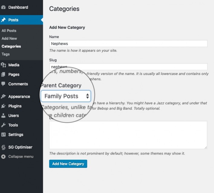Open the Parent Category dropdown
Image resolution: width=214 pixels, height=193 pixels.
(x=66, y=96)
